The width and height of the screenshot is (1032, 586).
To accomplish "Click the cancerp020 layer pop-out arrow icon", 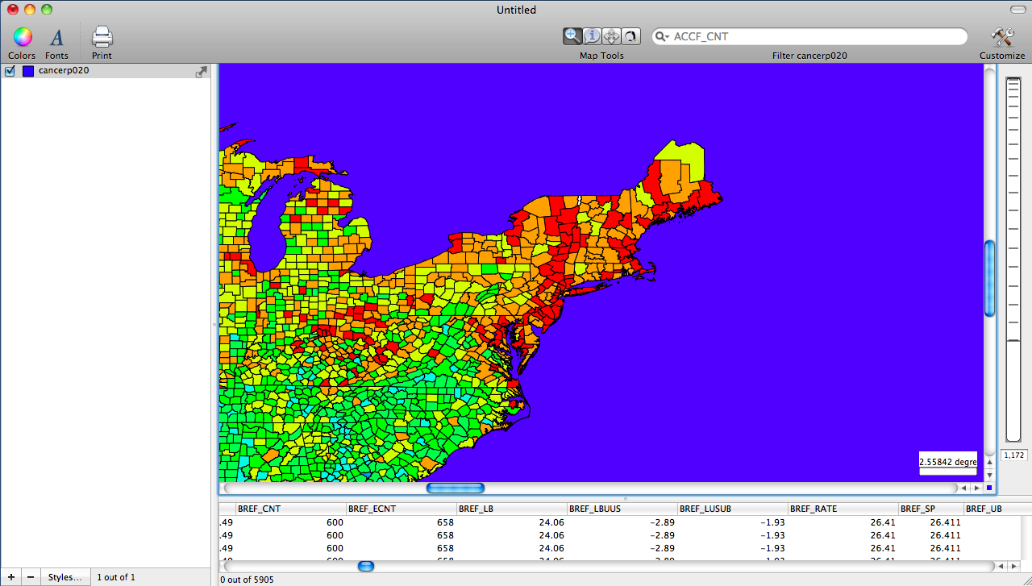I will (201, 72).
